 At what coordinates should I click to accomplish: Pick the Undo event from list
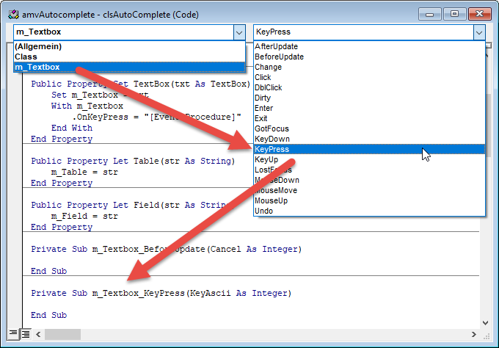click(264, 211)
